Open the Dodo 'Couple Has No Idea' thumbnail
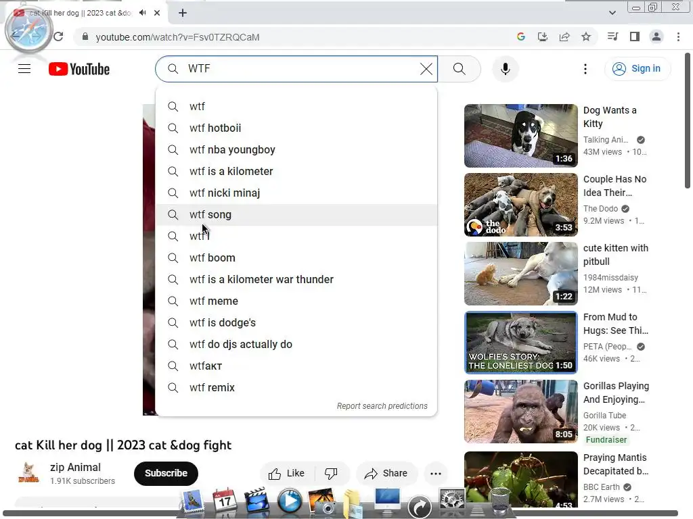Image resolution: width=693 pixels, height=519 pixels. 520,204
